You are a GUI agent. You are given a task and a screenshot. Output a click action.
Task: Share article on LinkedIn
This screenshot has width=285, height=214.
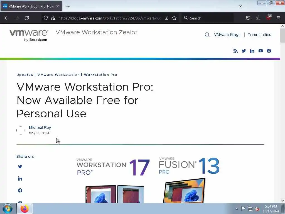(x=20, y=179)
